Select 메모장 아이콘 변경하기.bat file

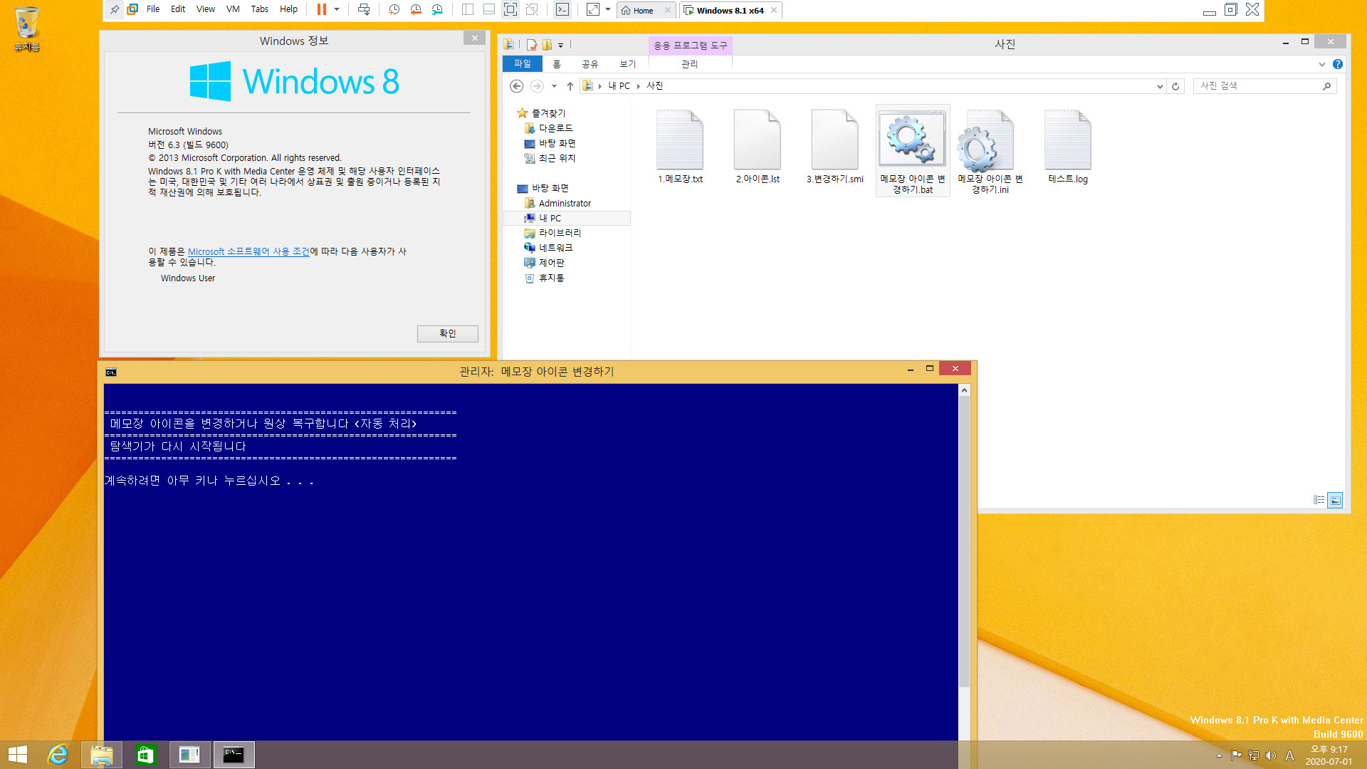coord(912,151)
